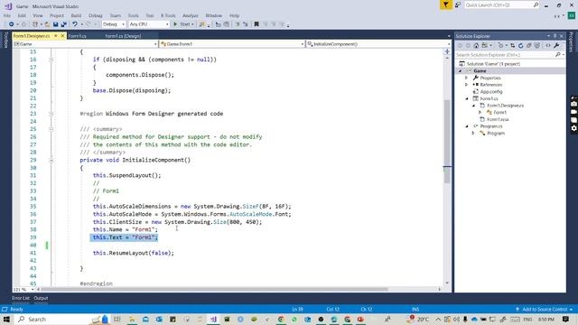The width and height of the screenshot is (578, 325).
Task: Collapse the Form1.Designer.cs tree node
Action: point(473,106)
